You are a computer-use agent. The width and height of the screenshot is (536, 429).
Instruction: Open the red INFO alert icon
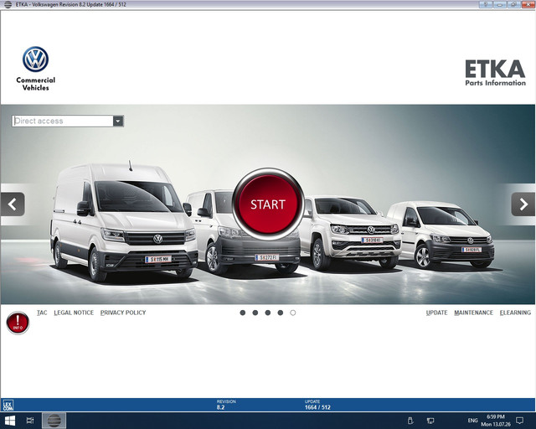click(x=18, y=323)
